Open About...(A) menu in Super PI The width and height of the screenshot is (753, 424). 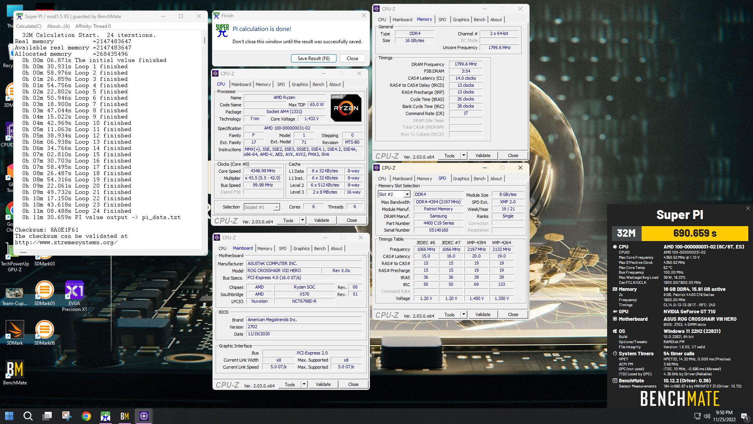tap(58, 26)
